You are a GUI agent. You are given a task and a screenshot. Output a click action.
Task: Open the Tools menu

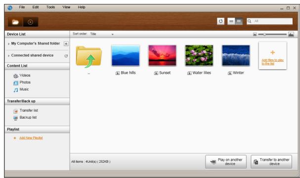(50, 7)
